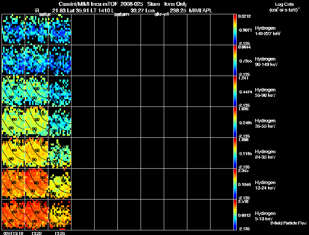Select the 'Hydrogen 13-24 keV' row label
This screenshot has width=309, height=235.
(x=265, y=185)
